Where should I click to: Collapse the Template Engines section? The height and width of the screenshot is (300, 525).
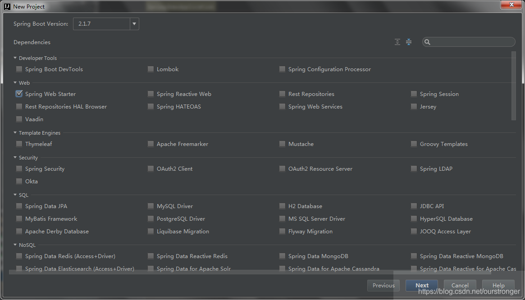point(15,132)
